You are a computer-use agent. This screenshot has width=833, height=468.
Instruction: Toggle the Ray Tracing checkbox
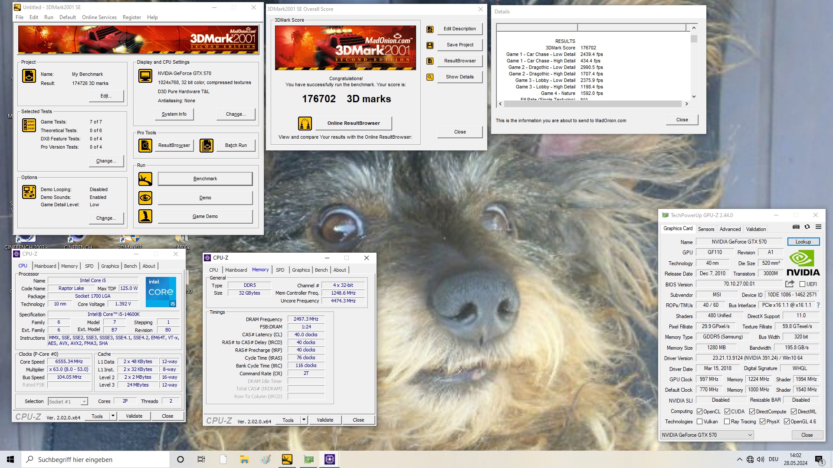tap(727, 422)
